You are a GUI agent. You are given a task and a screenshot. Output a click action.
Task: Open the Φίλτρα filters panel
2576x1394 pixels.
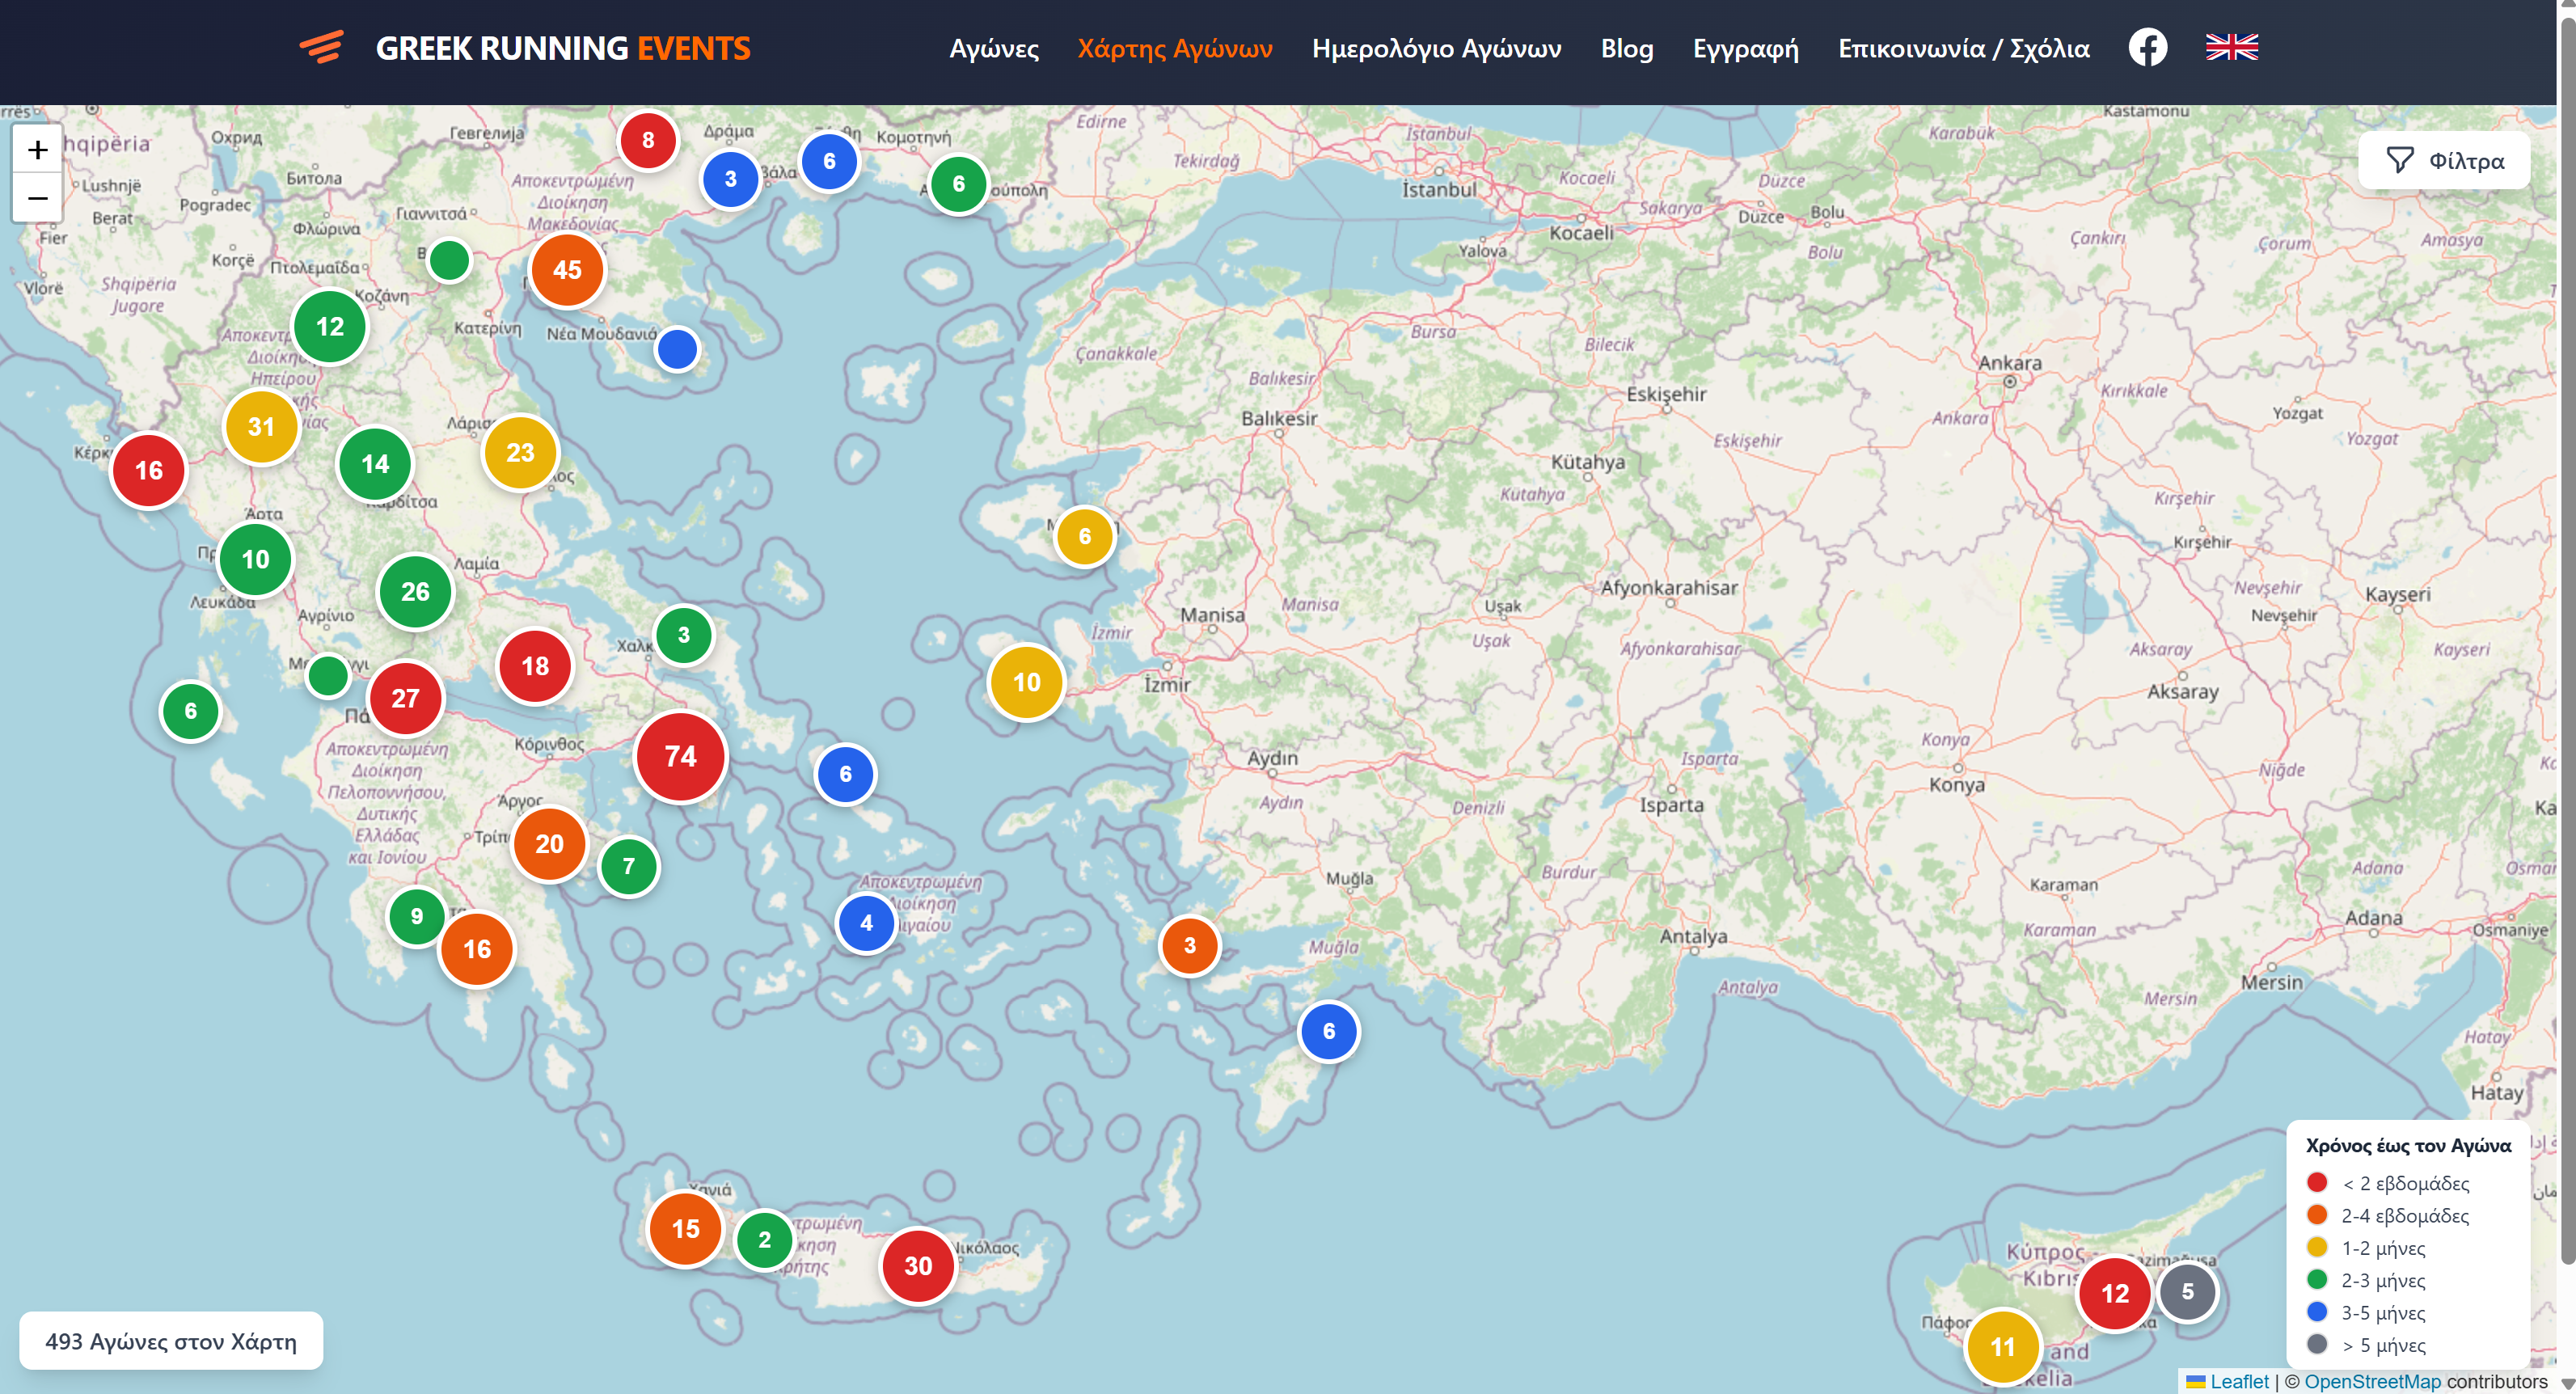click(x=2443, y=161)
